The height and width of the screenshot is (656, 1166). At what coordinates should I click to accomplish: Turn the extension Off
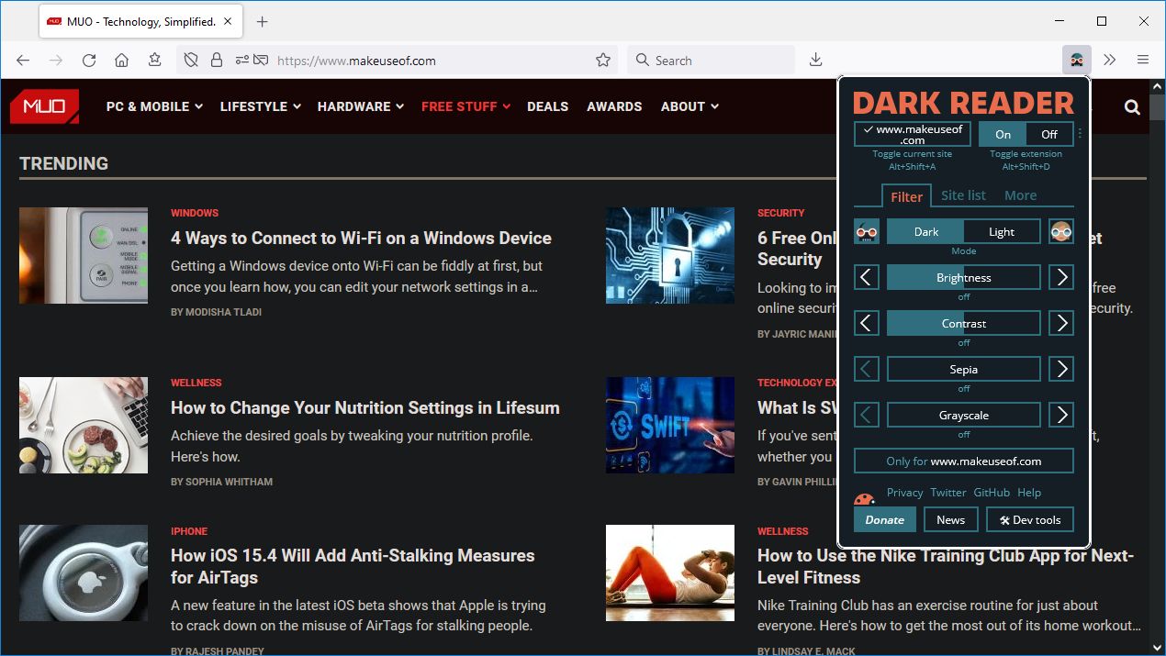[1049, 133]
